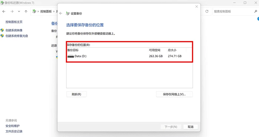This screenshot has height=137, width=259.
Task: Click the Backup and Restore title bar icon
Action: (x=2, y=3)
